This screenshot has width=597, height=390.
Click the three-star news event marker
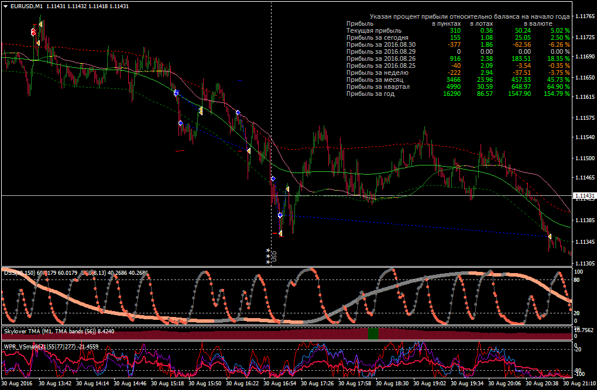[268, 256]
